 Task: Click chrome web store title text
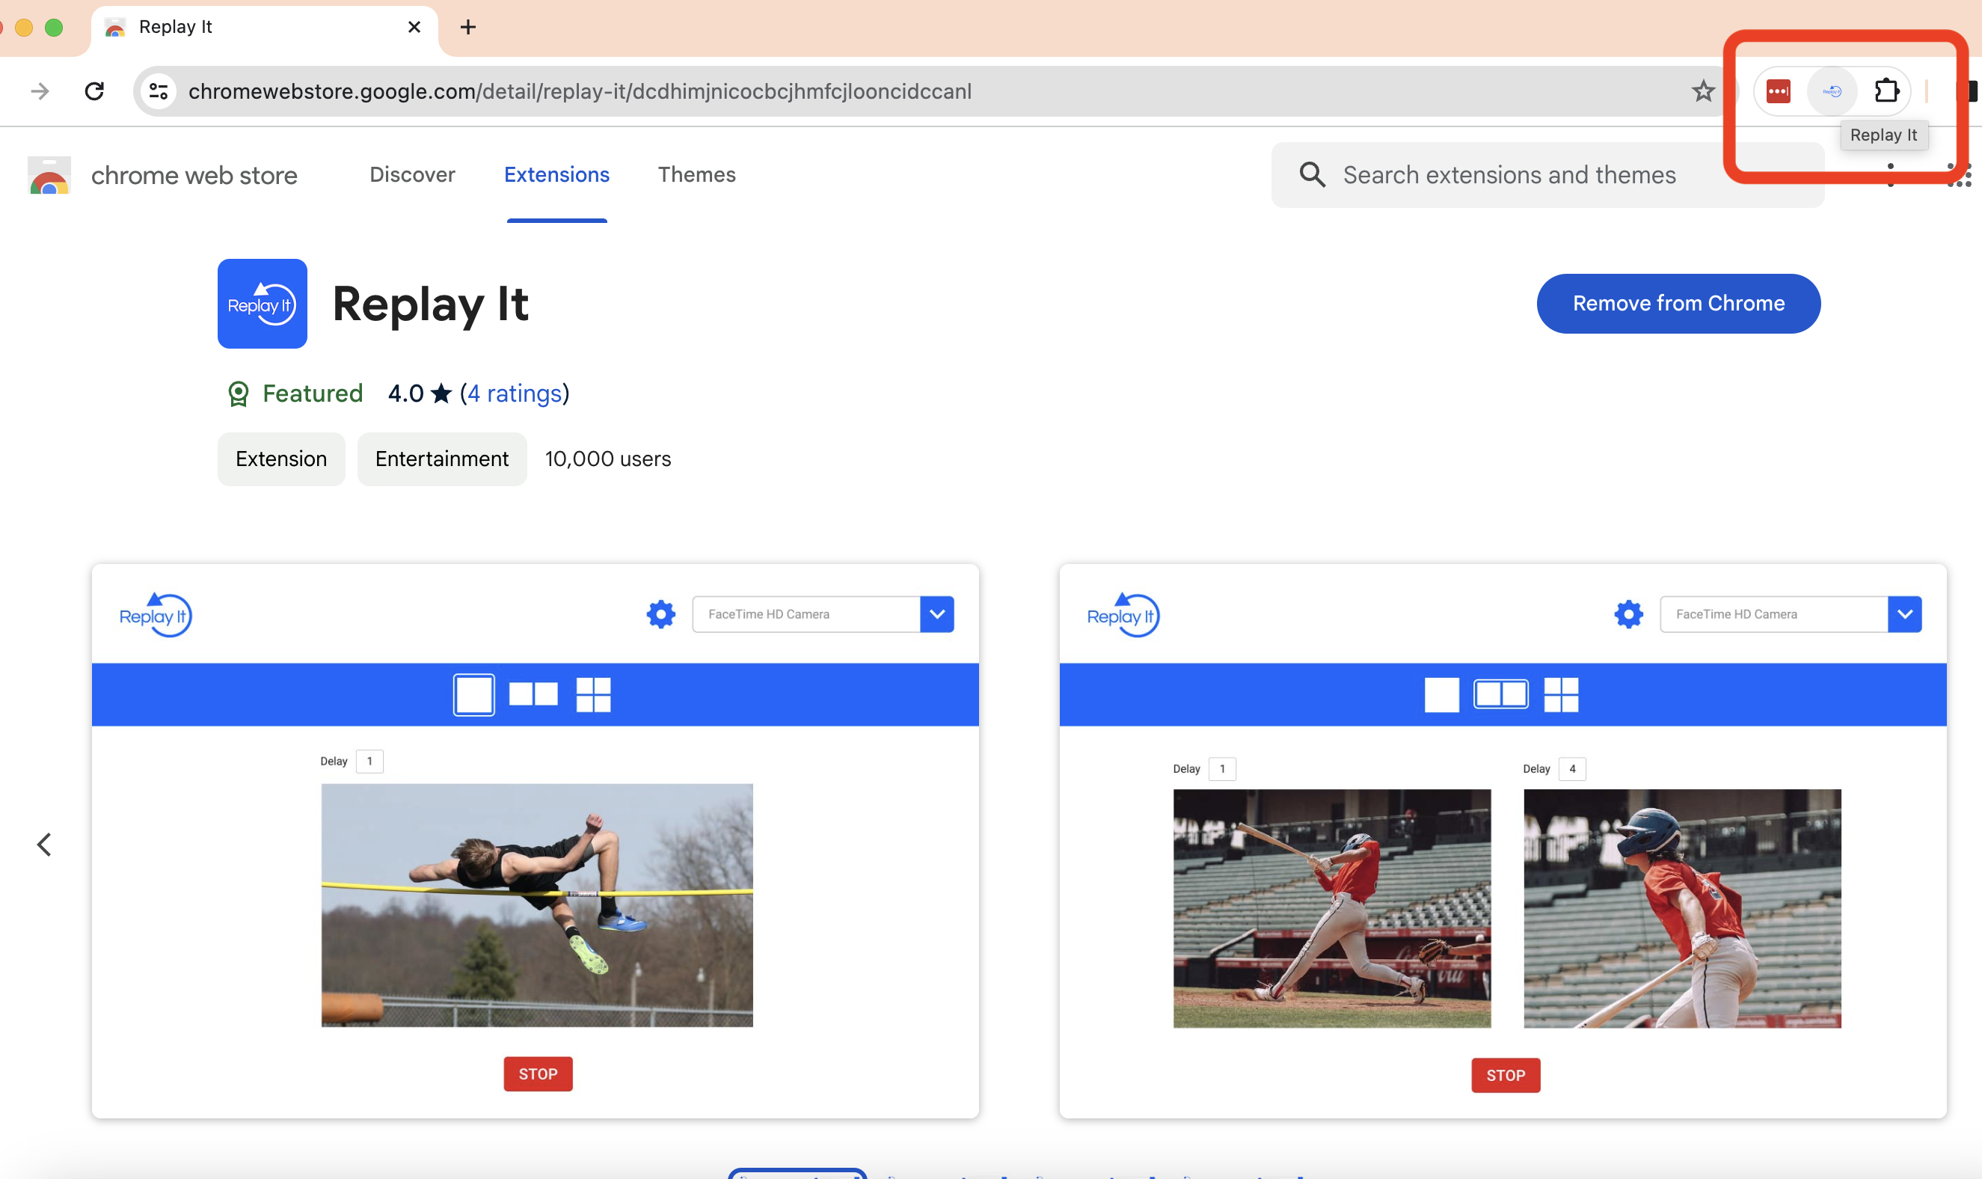point(194,175)
